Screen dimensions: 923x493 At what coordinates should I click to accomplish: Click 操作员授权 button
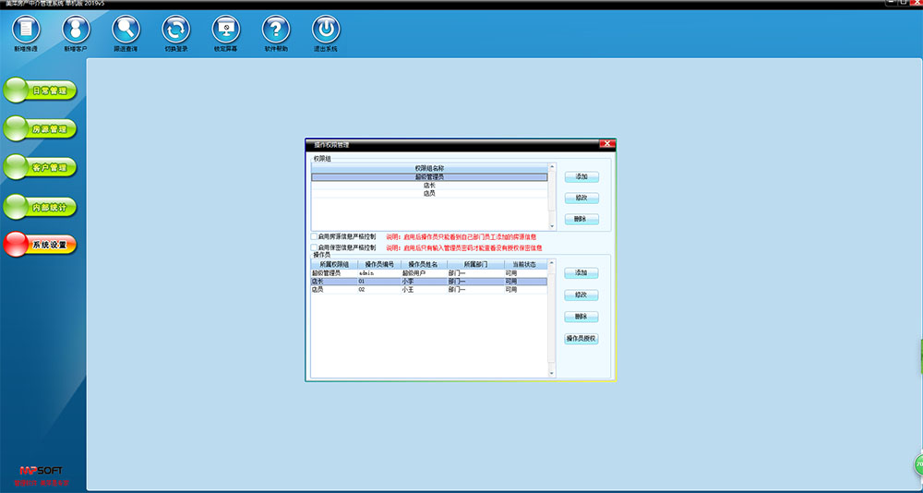point(581,339)
